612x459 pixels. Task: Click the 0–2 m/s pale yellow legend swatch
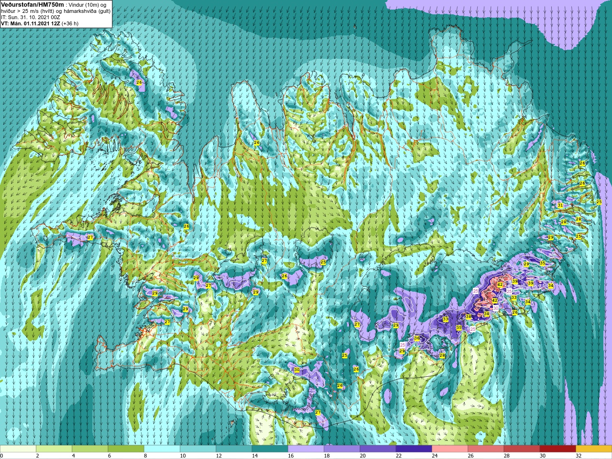click(x=18, y=449)
